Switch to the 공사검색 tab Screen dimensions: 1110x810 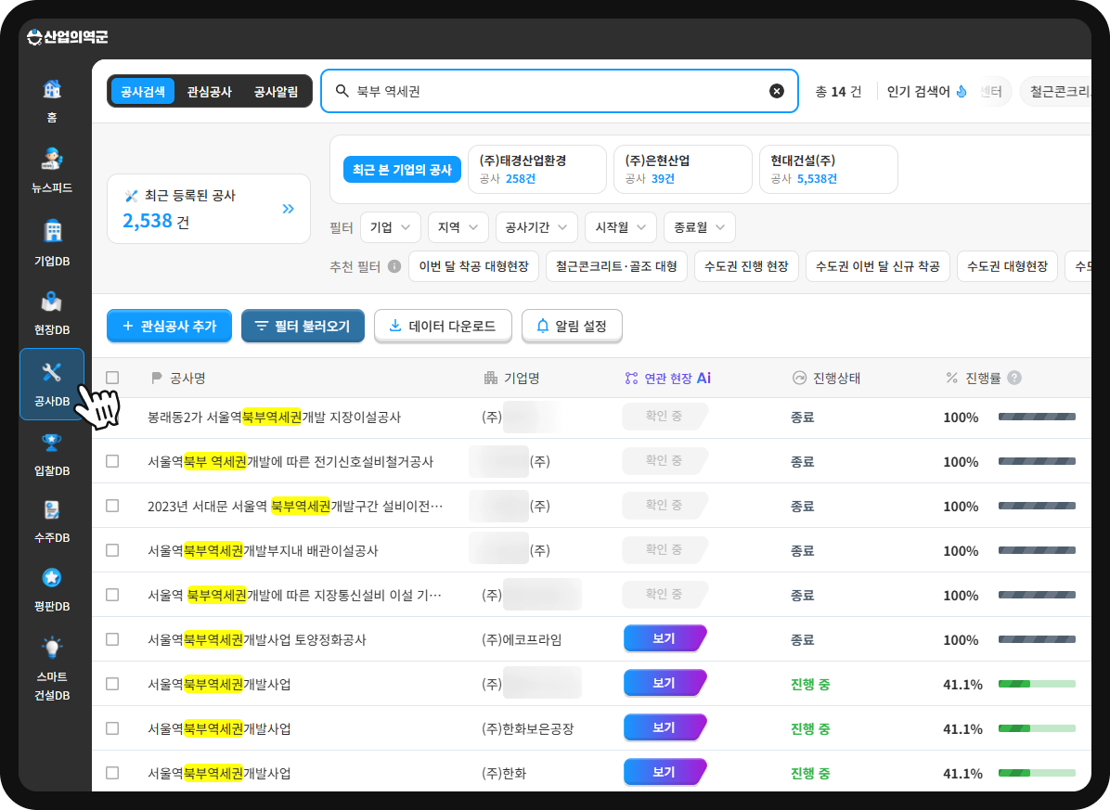pyautogui.click(x=142, y=91)
